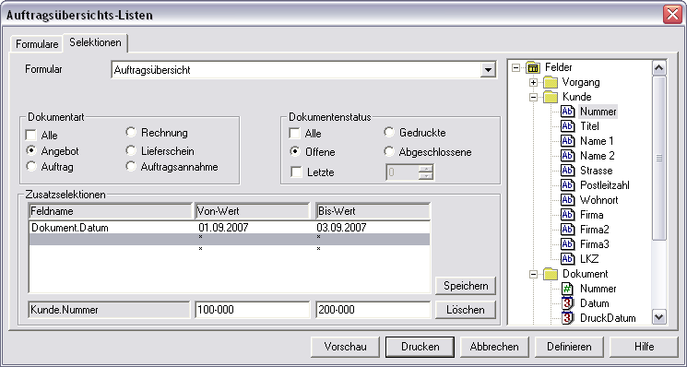
Task: Click the Ab icon beside Firma2
Action: (567, 230)
